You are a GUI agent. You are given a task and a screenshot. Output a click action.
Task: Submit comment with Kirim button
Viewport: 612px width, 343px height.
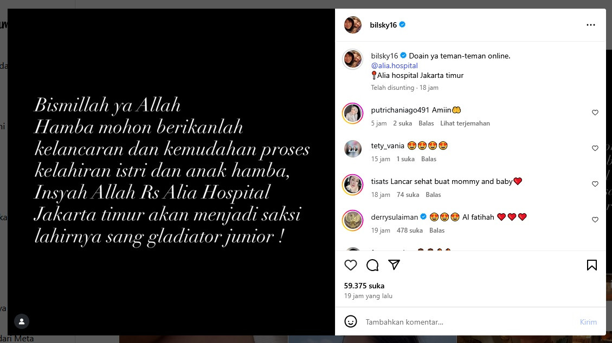(x=588, y=322)
